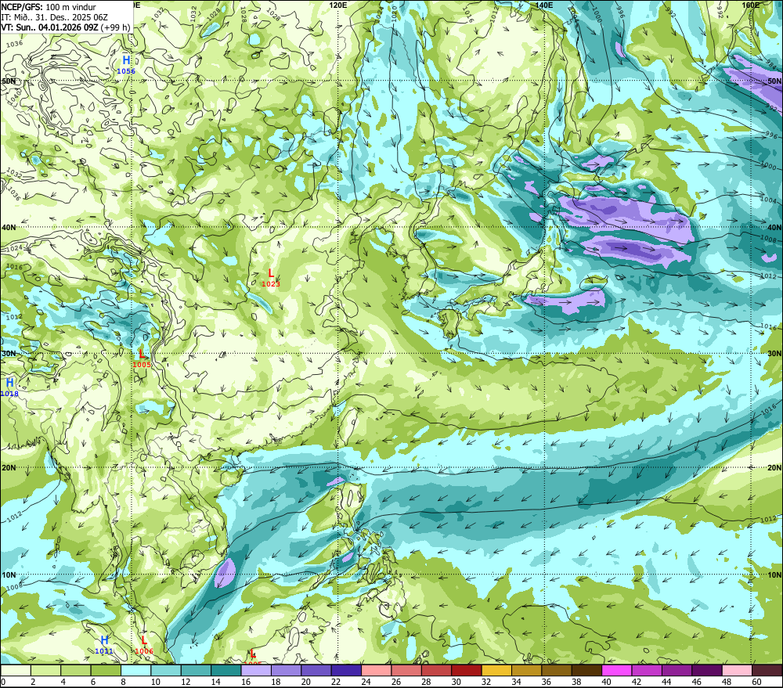Click the red L marker labeled 1023
The height and width of the screenshot is (688, 783).
271,273
